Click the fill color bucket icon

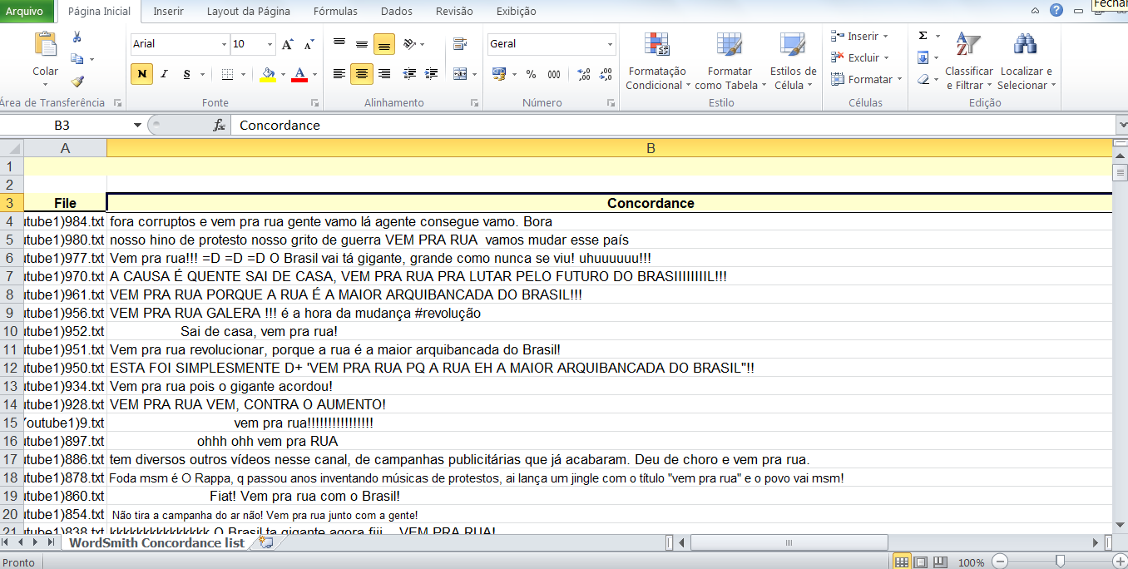[268, 73]
